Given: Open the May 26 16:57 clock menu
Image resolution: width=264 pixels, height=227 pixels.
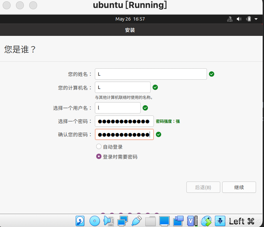Looking at the screenshot, I should tap(130, 19).
